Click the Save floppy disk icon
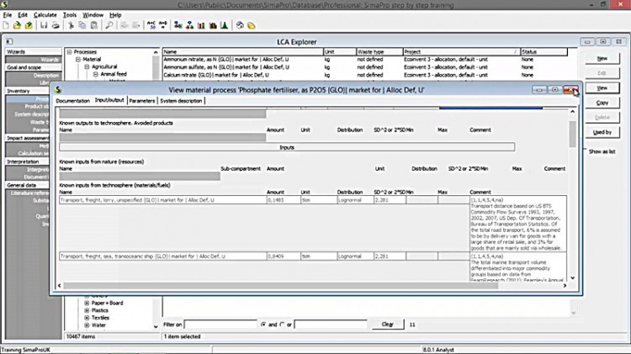Screen dimensions: 631x354 [44, 25]
